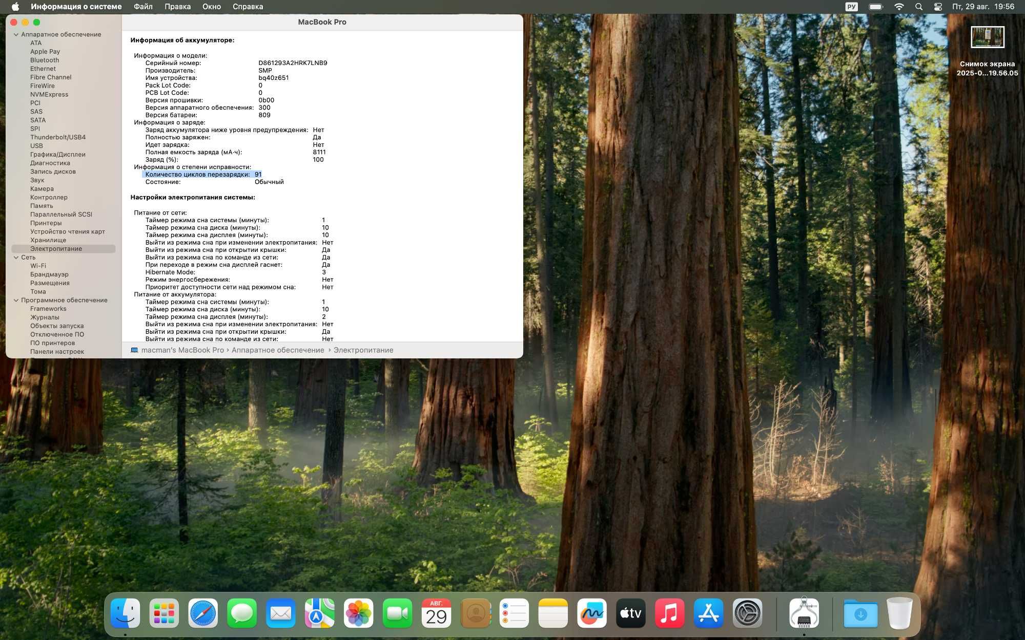
Task: Open the Файл menu
Action: point(143,7)
